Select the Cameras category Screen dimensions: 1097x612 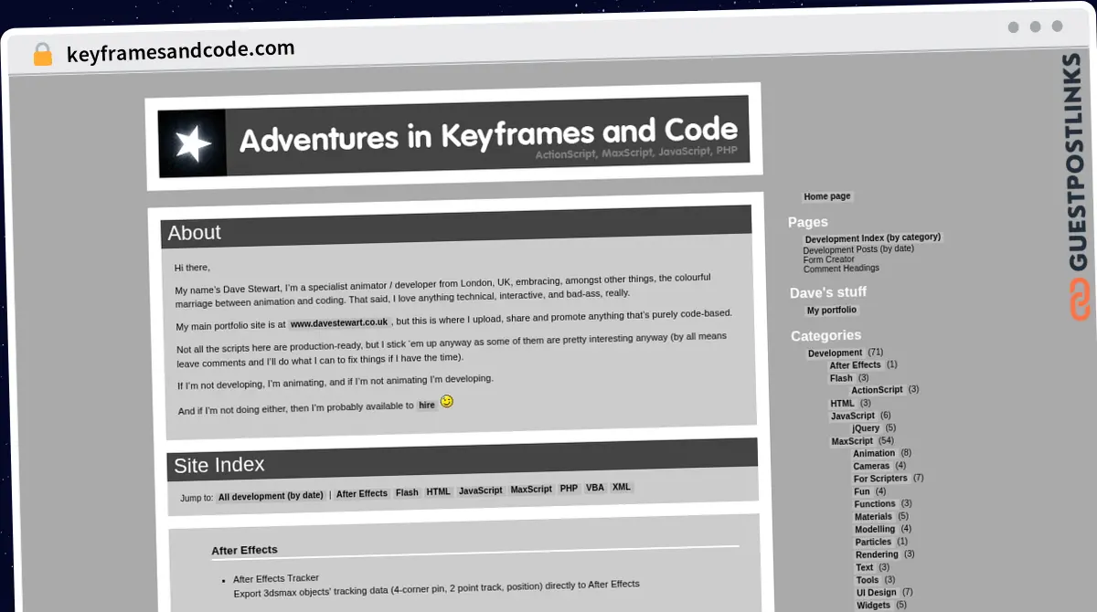tap(872, 466)
